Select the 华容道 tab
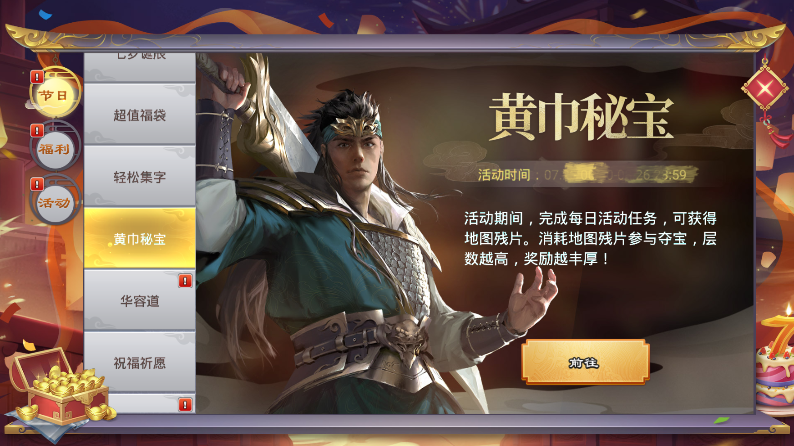This screenshot has width=794, height=446. [x=140, y=300]
